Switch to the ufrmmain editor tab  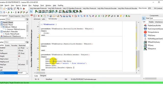(x=37, y=19)
